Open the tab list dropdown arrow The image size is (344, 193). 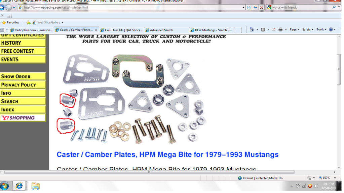click(7, 30)
